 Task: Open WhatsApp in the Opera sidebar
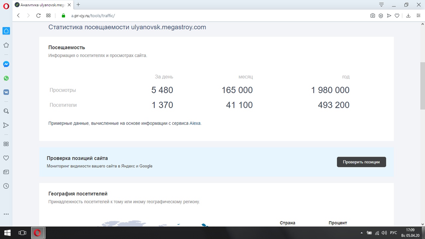pyautogui.click(x=6, y=78)
